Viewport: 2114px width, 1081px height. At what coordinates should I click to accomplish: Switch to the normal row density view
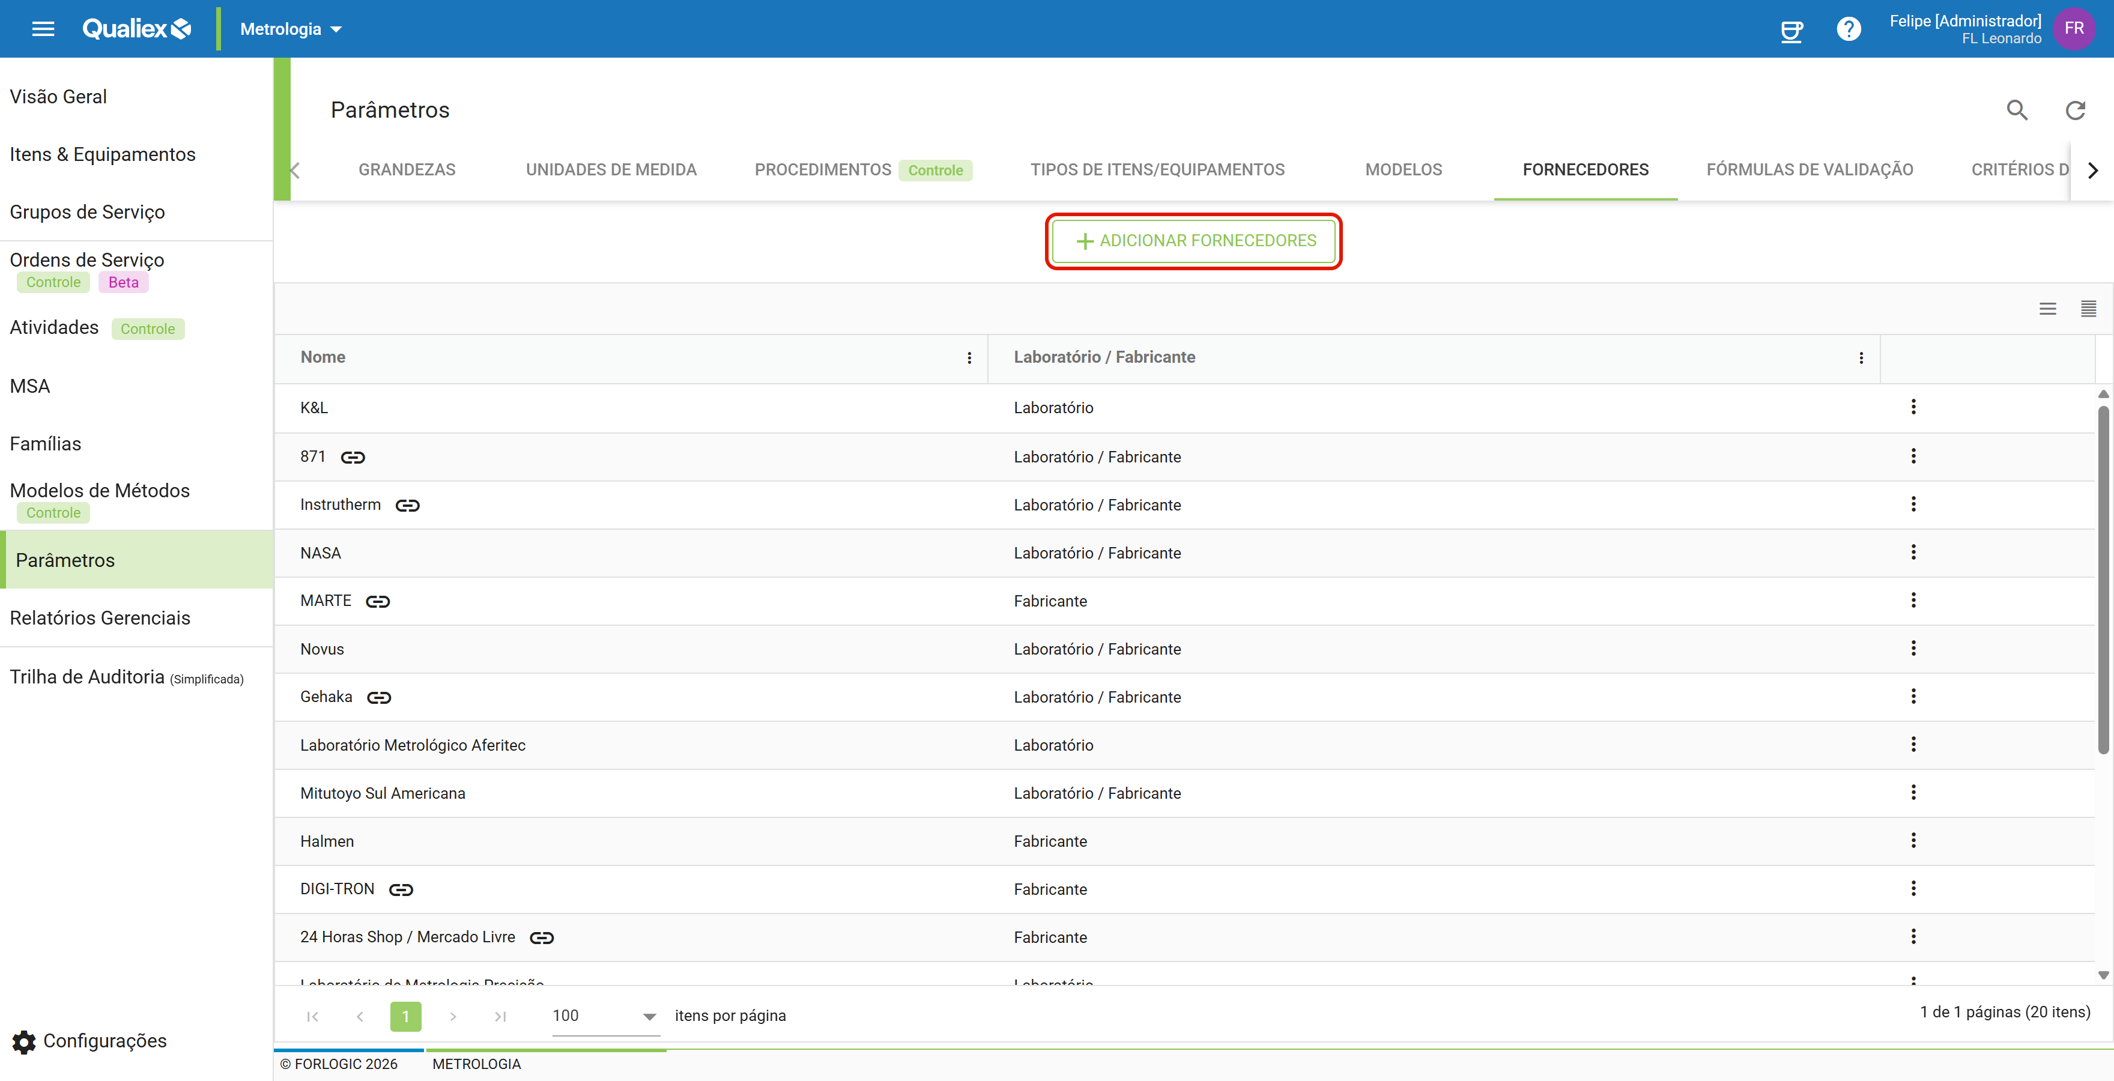coord(2047,309)
